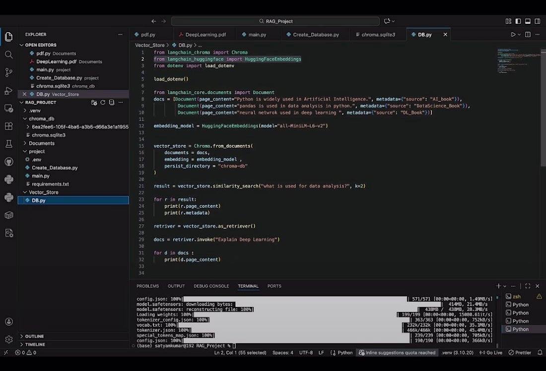Toggle the secondary side bar visibility
This screenshot has height=371, width=546.
[538, 21]
